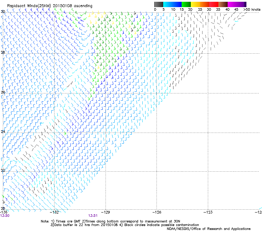
Task: Click the 26 latitude axis label
Action: pyautogui.click(x=3, y=92)
